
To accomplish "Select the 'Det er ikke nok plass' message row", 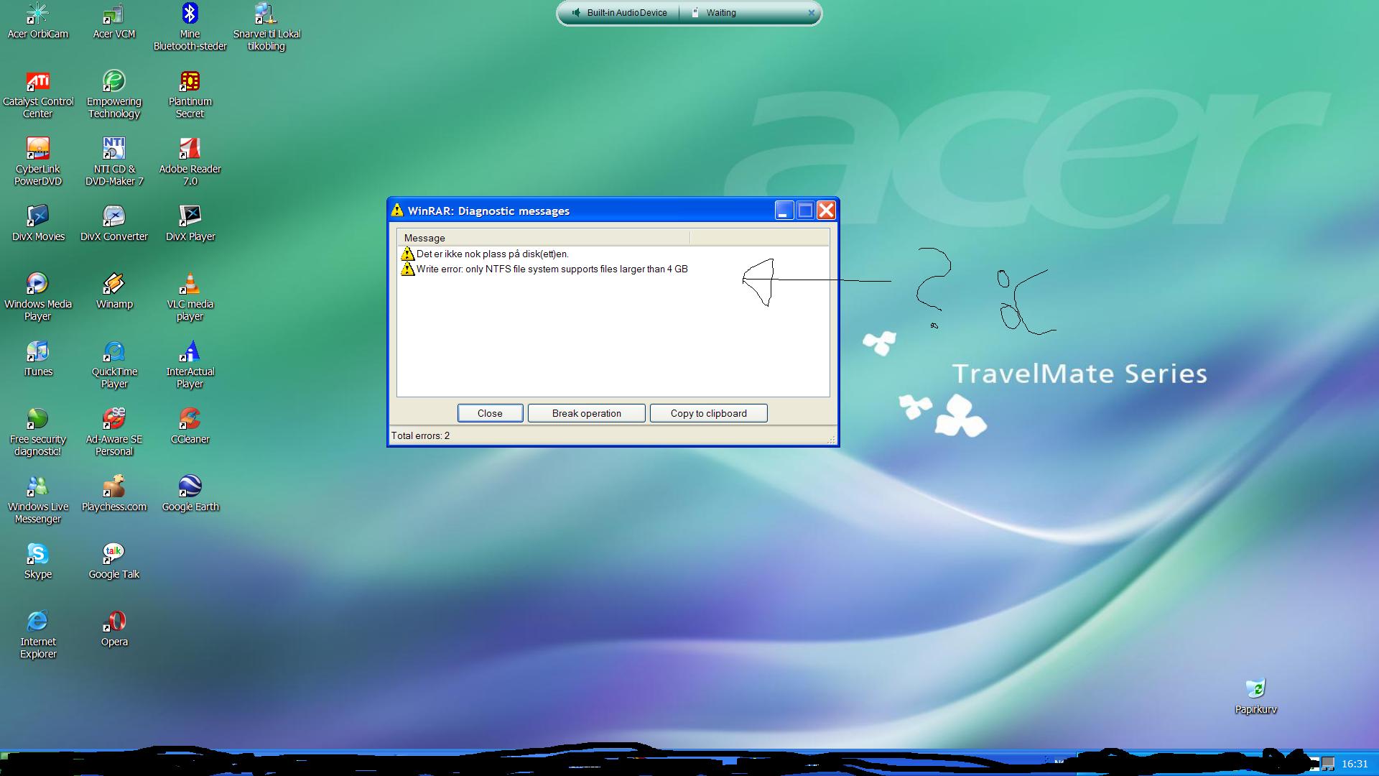I will coord(613,254).
